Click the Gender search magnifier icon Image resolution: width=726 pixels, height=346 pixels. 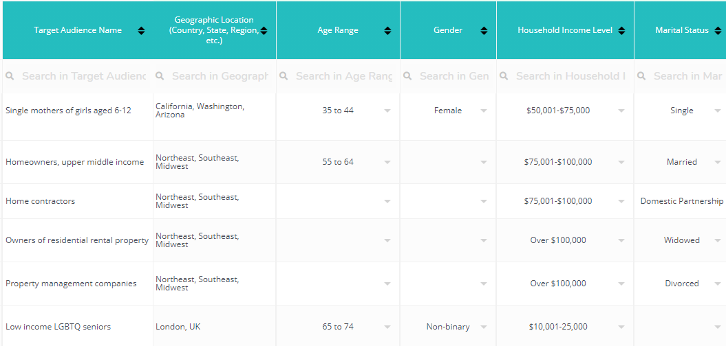(x=407, y=76)
